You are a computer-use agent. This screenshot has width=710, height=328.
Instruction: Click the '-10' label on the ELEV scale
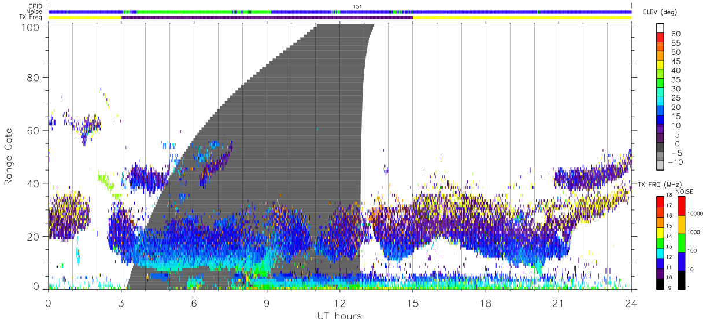(x=675, y=162)
